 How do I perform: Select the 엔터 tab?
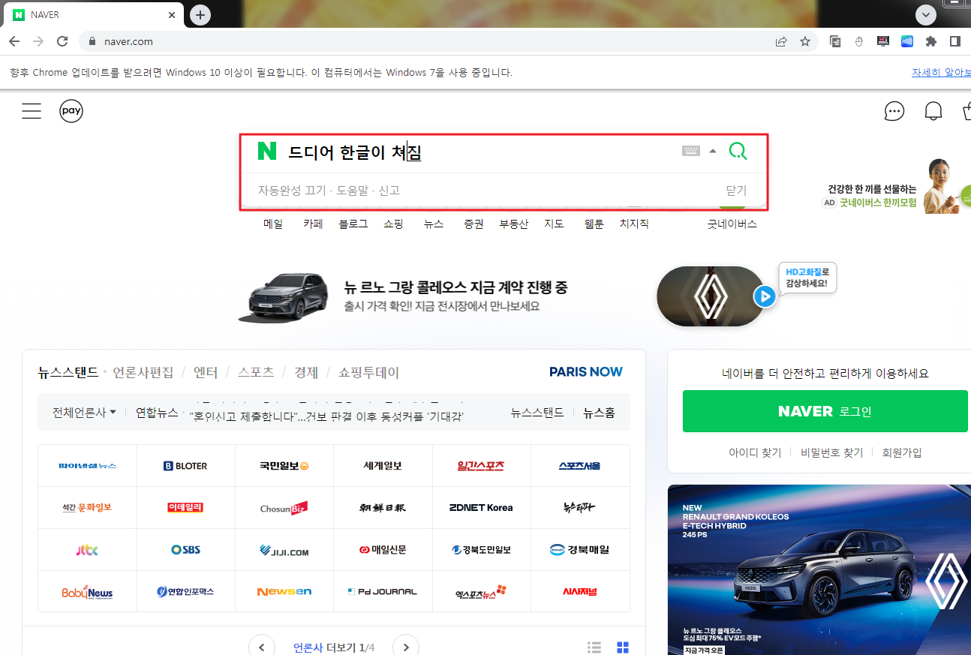coord(206,372)
